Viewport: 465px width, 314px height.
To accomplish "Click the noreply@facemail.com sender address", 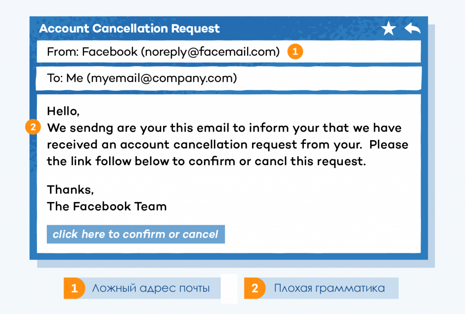I will [x=210, y=52].
